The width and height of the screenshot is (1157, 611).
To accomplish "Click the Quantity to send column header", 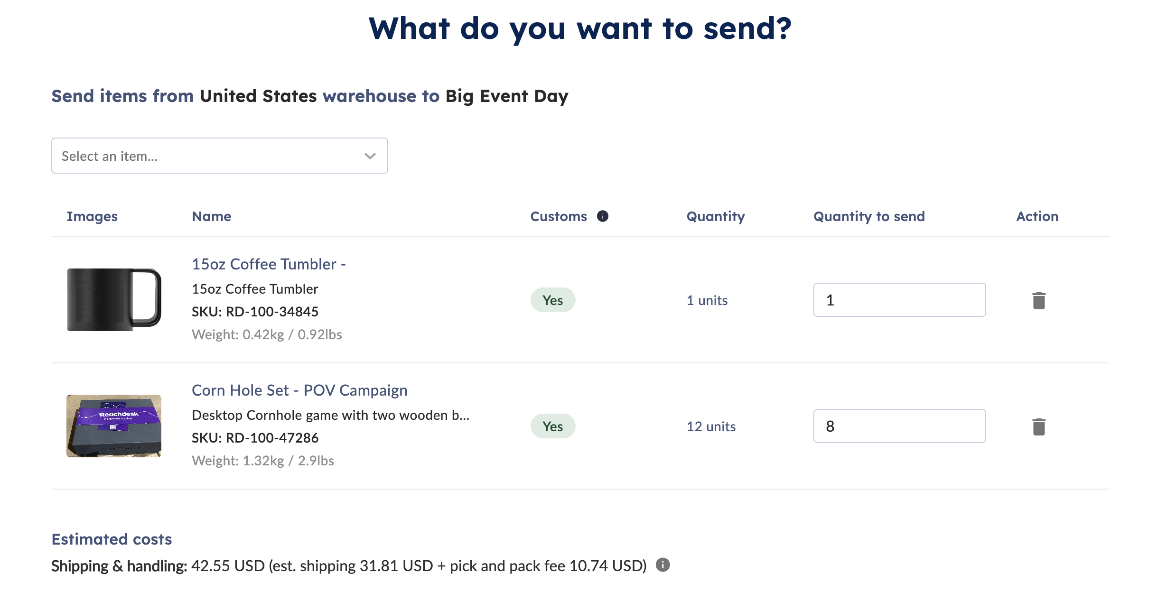I will tap(868, 216).
